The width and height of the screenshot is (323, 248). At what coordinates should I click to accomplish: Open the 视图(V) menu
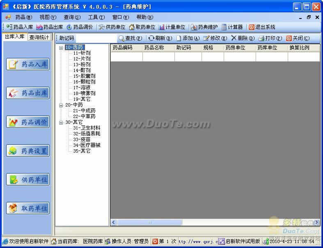coord(48,17)
